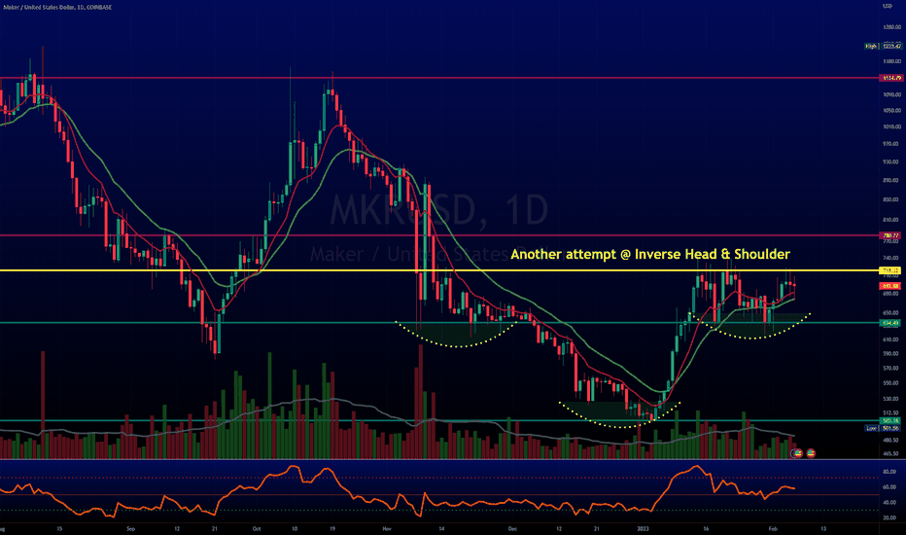906x535 pixels.
Task: Click the 'Low' price marker label
Action: [x=871, y=428]
